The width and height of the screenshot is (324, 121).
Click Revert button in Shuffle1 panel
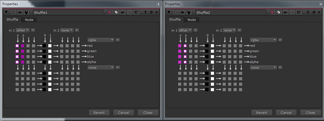pyautogui.click(x=99, y=113)
